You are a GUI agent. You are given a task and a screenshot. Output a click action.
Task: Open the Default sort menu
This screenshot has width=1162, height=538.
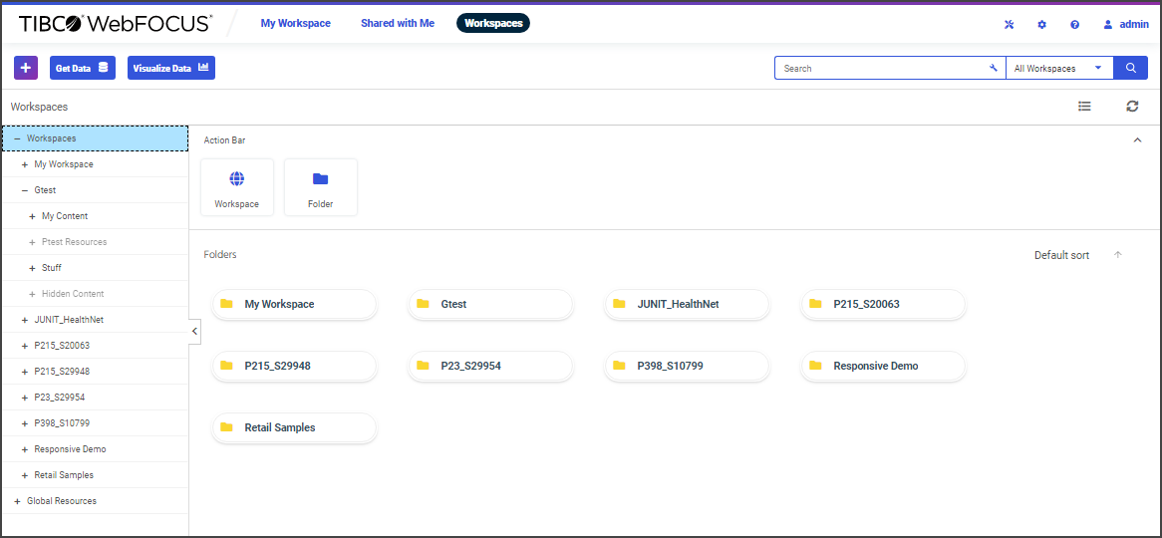(1061, 255)
